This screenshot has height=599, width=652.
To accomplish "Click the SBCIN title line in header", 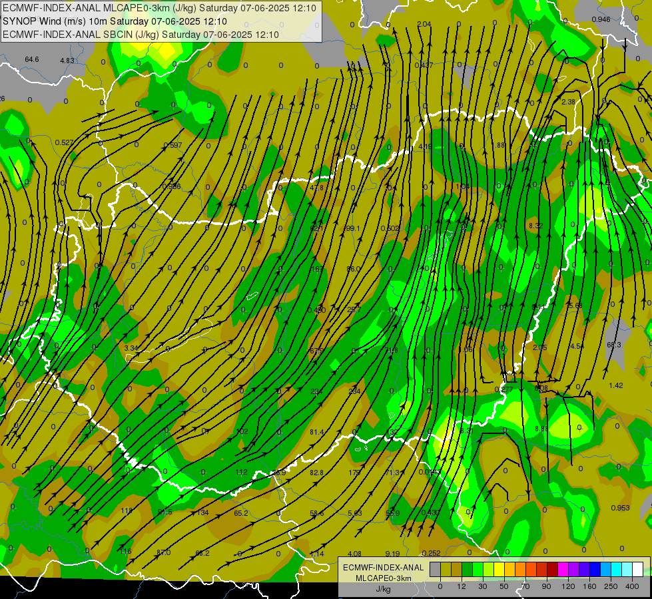I will (x=141, y=35).
